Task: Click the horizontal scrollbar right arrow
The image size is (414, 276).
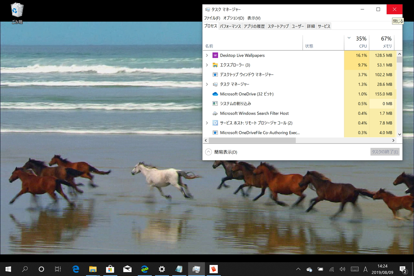Action: coord(393,140)
